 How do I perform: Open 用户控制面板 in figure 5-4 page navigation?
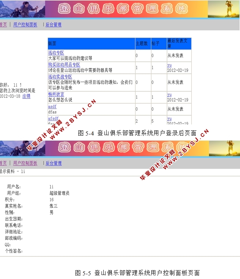[25, 25]
